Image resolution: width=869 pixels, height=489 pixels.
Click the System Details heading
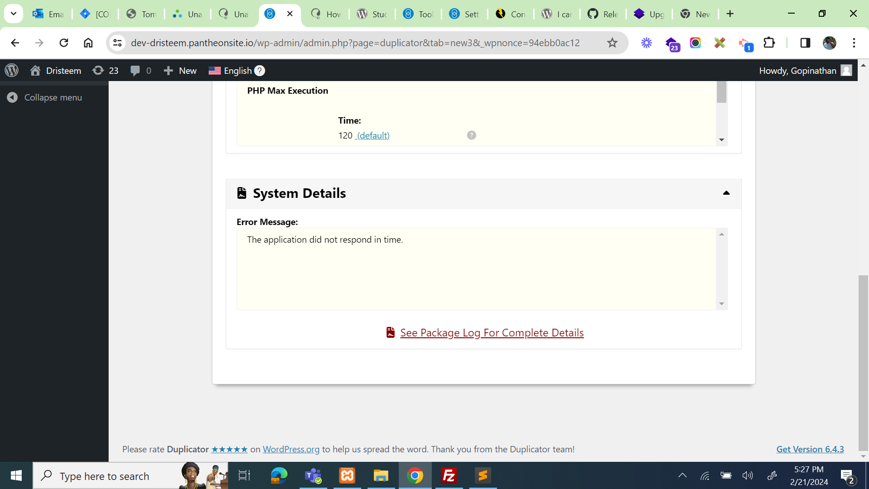(x=299, y=193)
